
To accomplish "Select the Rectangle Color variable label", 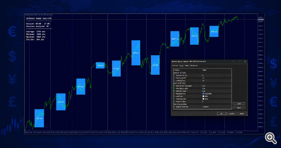I will 181,94.
